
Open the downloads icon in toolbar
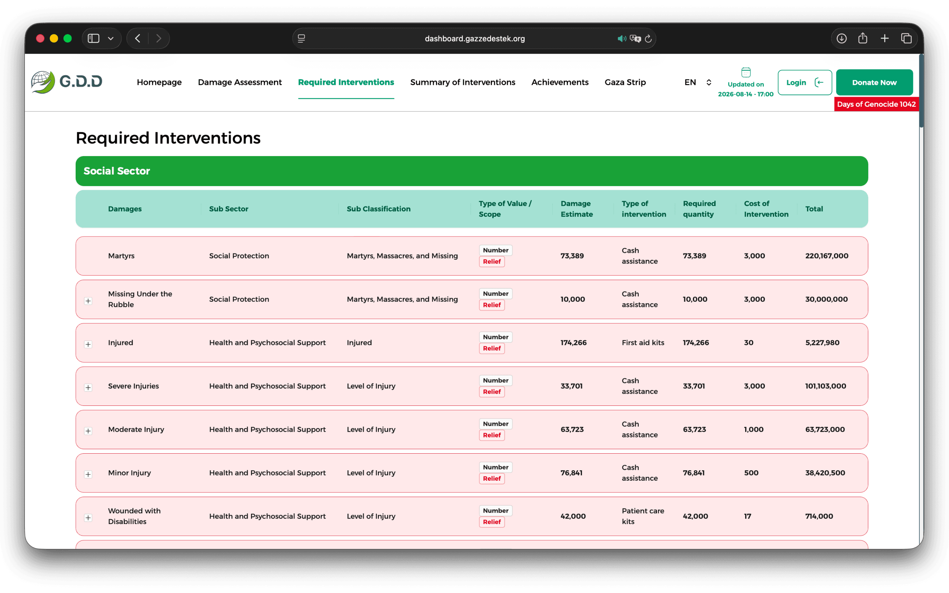pos(841,39)
